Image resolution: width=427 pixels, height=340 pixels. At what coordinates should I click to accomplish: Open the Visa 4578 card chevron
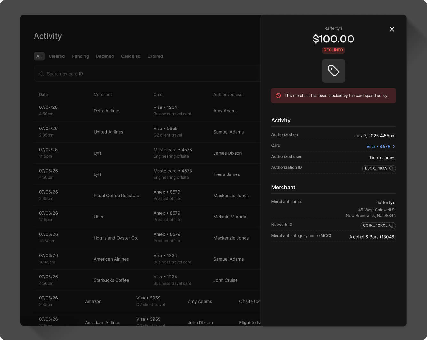tap(394, 146)
